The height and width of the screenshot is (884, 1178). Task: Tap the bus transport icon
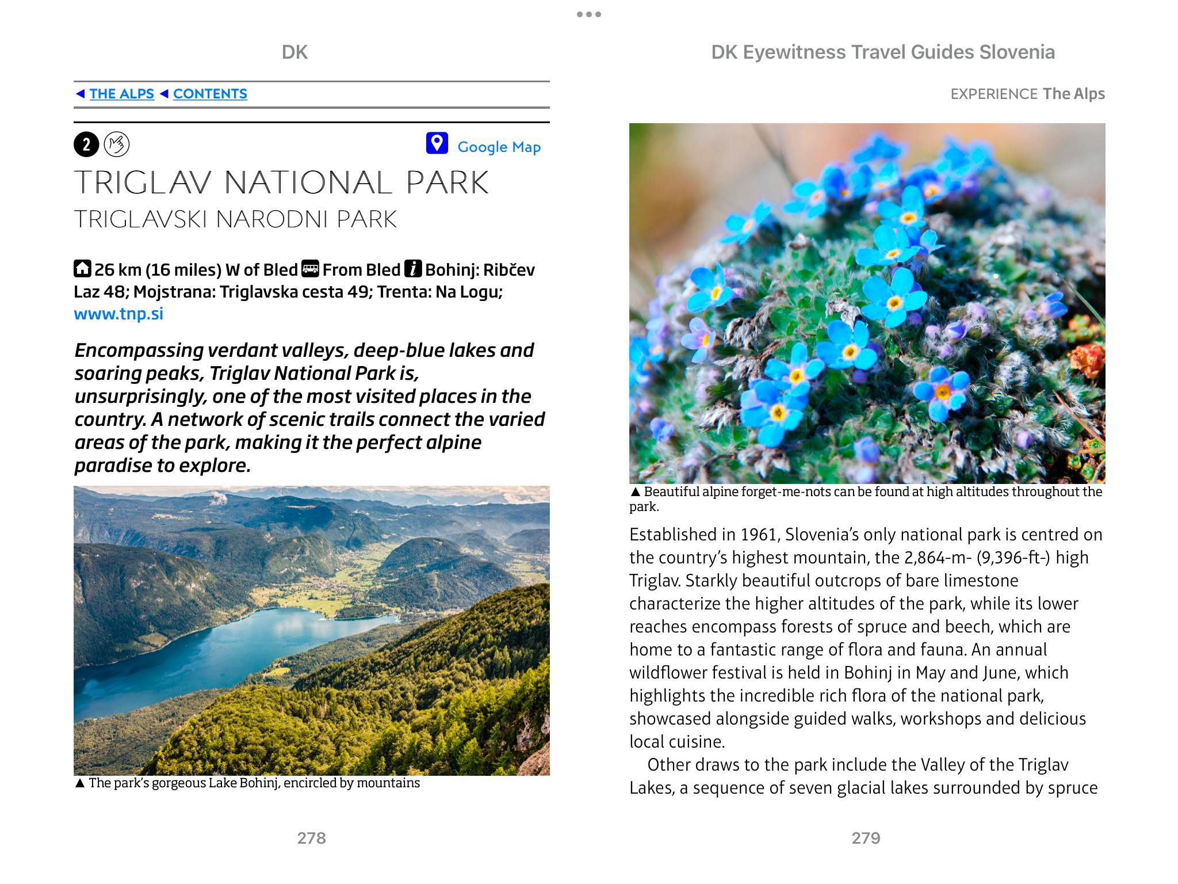coord(310,269)
